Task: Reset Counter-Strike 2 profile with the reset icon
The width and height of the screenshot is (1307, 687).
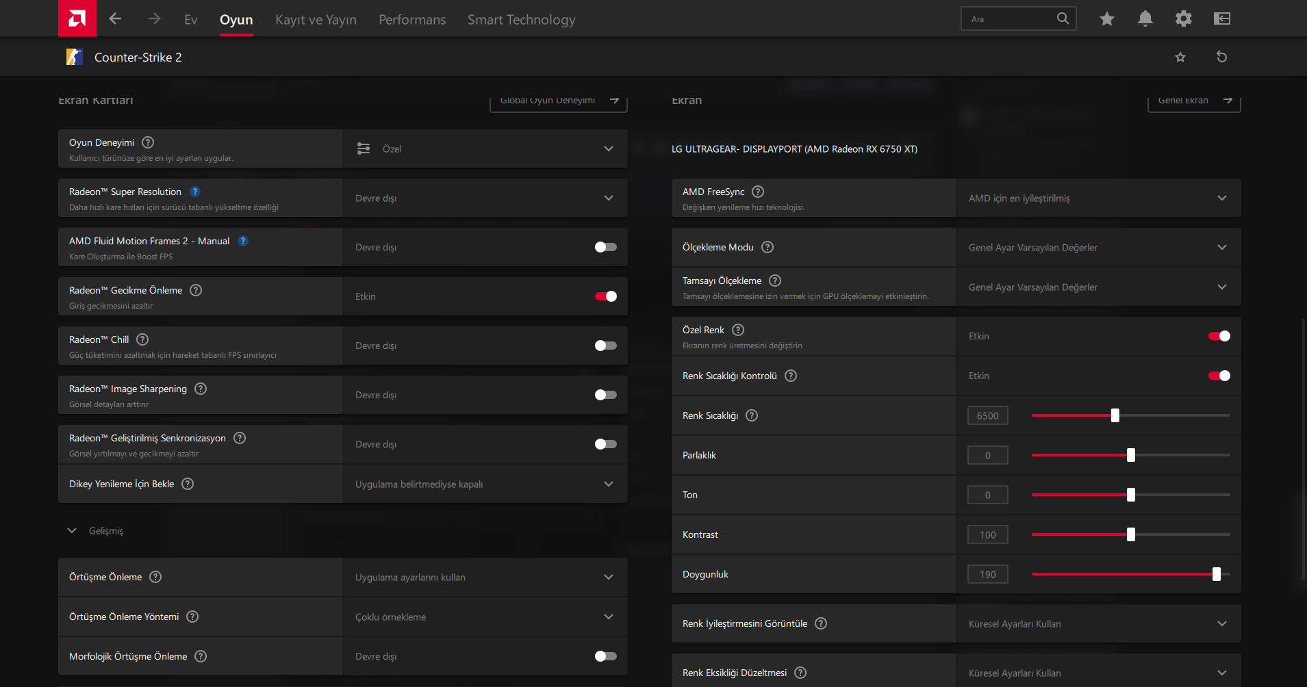Action: tap(1221, 57)
